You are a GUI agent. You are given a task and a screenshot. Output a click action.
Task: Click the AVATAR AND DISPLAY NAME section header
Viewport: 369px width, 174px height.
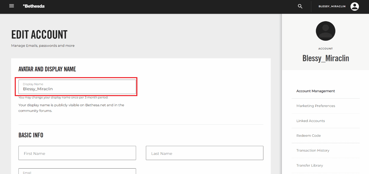pos(47,69)
